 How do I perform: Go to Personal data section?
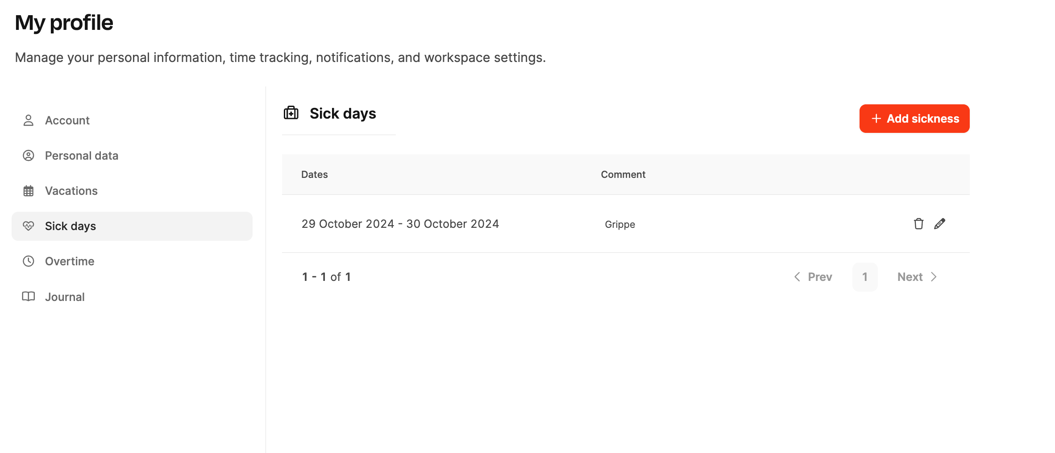(x=82, y=156)
